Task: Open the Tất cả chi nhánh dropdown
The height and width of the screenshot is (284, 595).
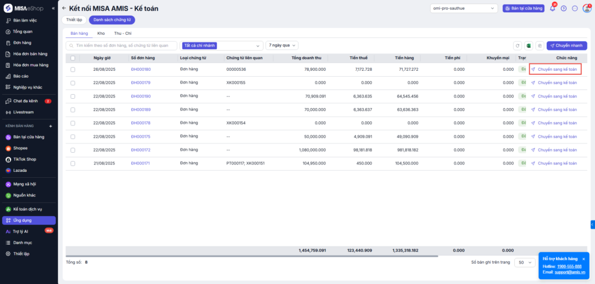Action: pyautogui.click(x=221, y=45)
